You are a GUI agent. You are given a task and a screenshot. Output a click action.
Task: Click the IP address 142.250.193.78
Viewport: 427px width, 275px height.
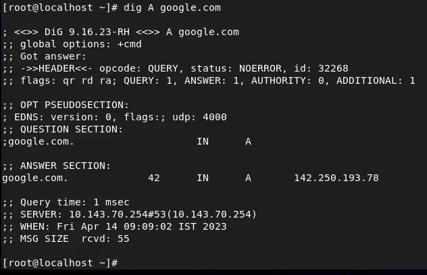(x=336, y=178)
